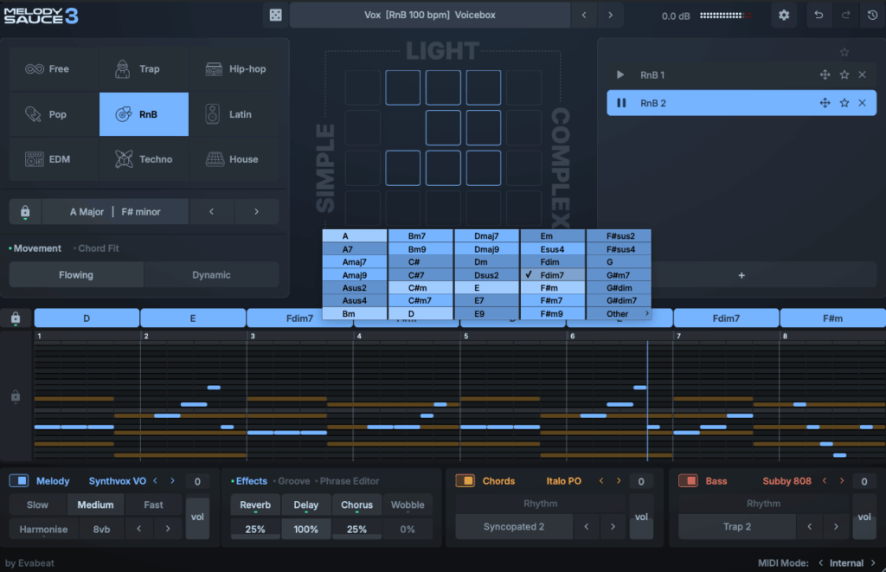886x572 pixels.
Task: Go to next preset in top bar
Action: [610, 16]
